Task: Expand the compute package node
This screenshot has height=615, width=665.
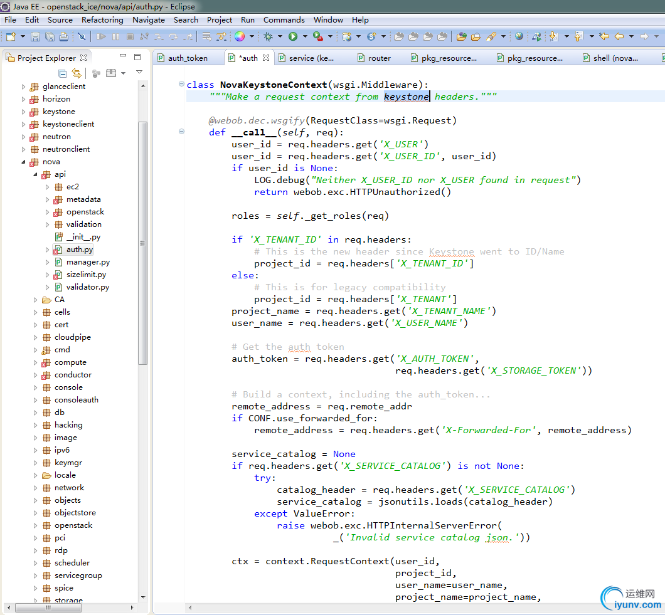Action: tap(35, 362)
